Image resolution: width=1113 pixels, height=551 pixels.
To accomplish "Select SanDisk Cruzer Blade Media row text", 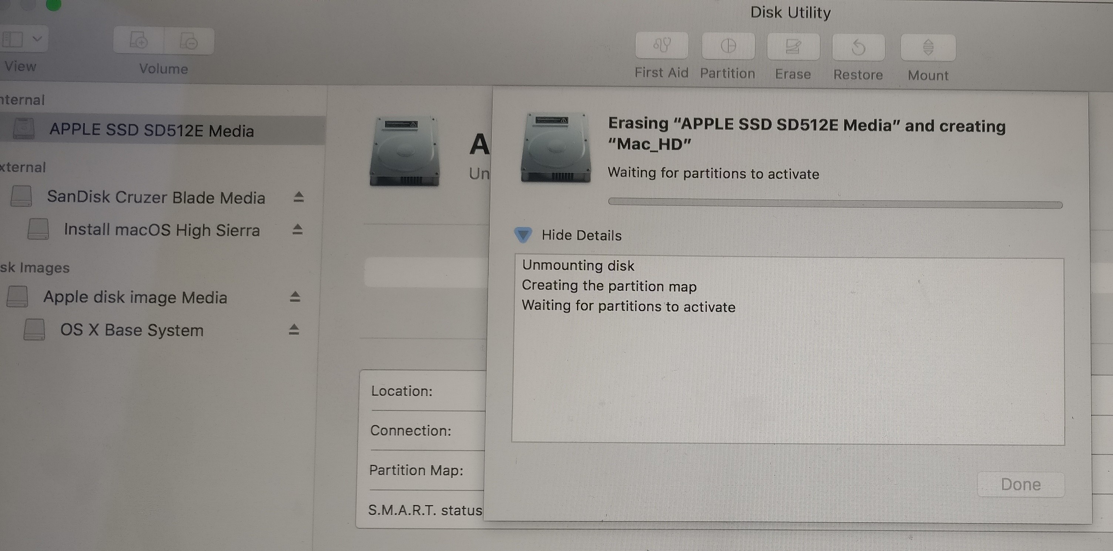I will click(x=156, y=197).
